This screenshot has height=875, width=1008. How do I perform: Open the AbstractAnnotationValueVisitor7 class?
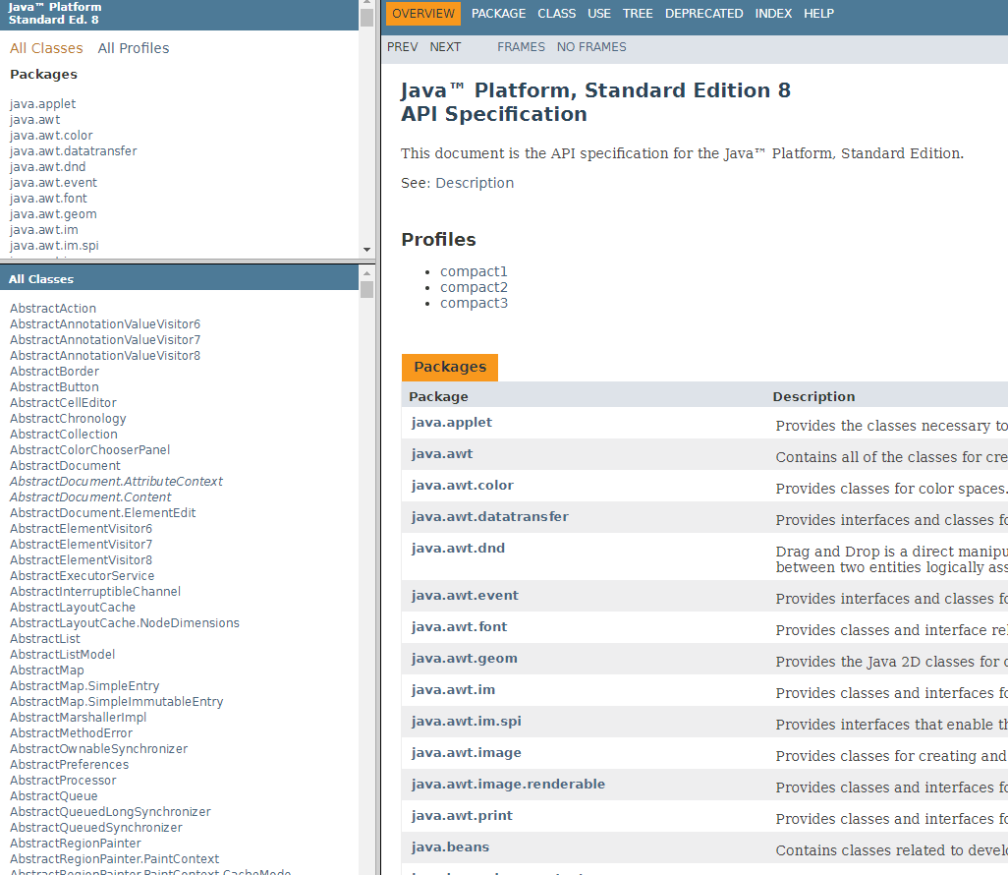105,340
